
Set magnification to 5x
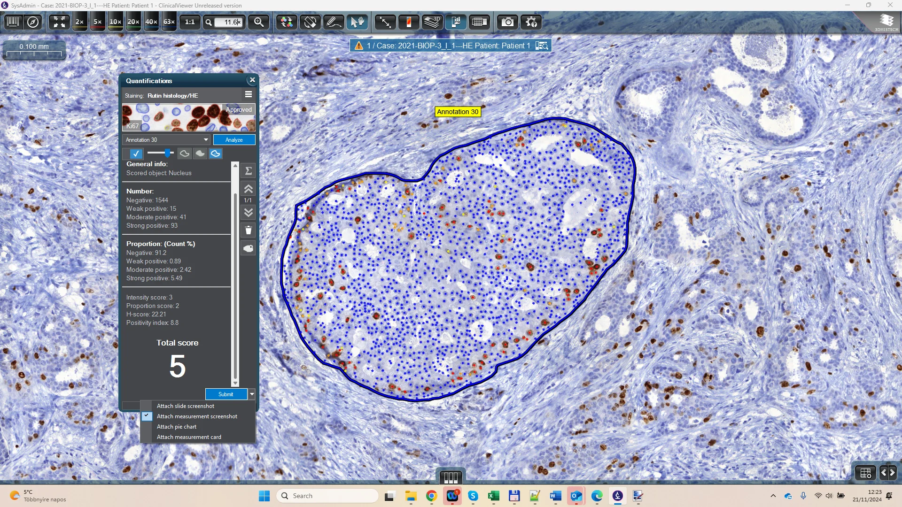click(98, 22)
